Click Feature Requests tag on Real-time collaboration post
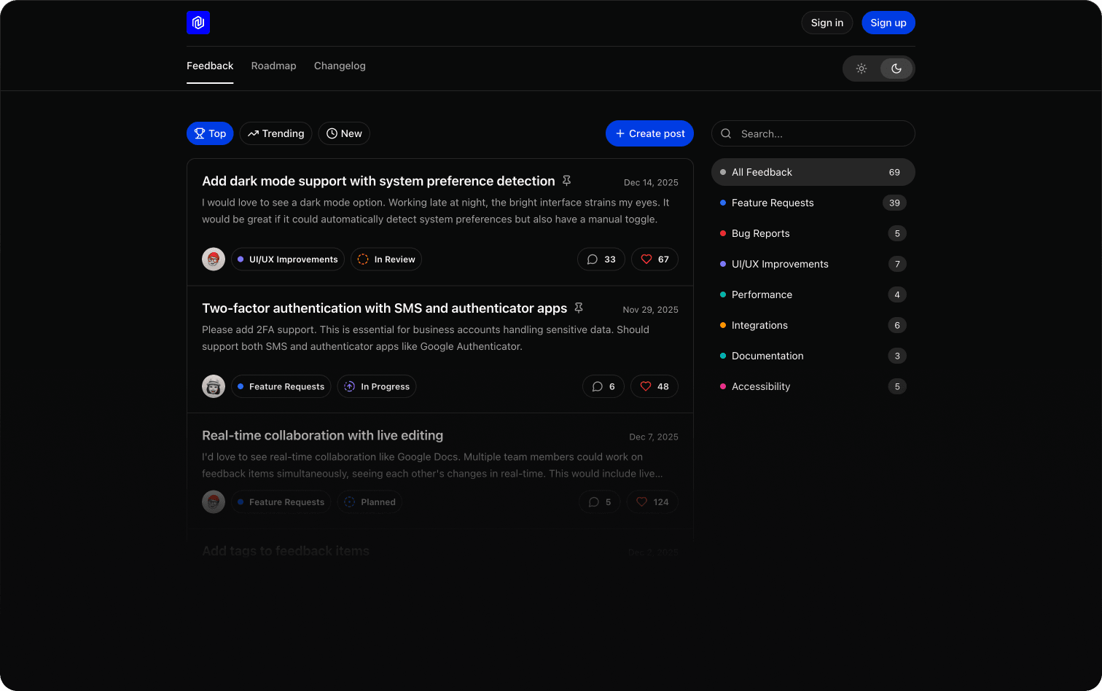This screenshot has height=691, width=1102. (281, 501)
